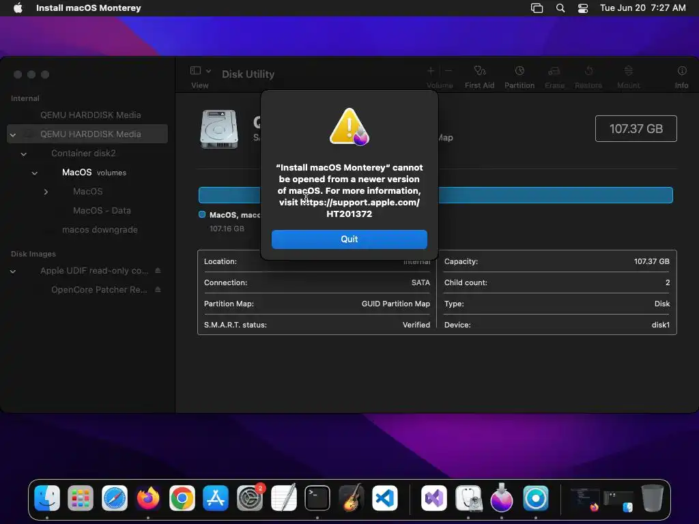Open GarageBand from the Dock
Screen dimensions: 699x524
tap(351, 497)
